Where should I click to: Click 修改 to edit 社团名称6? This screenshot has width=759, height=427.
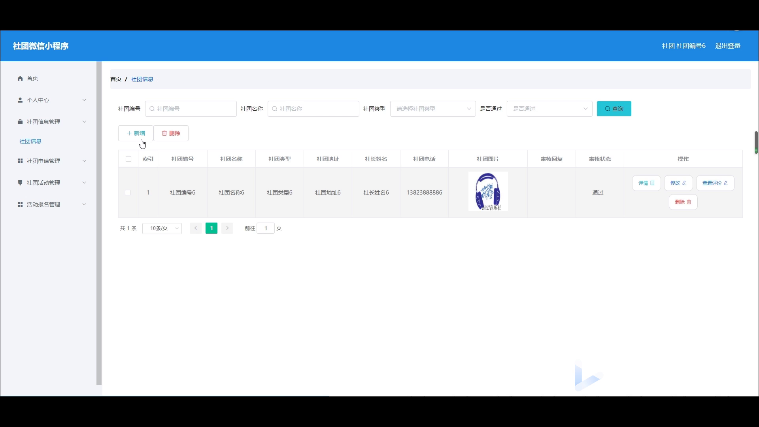pos(678,183)
